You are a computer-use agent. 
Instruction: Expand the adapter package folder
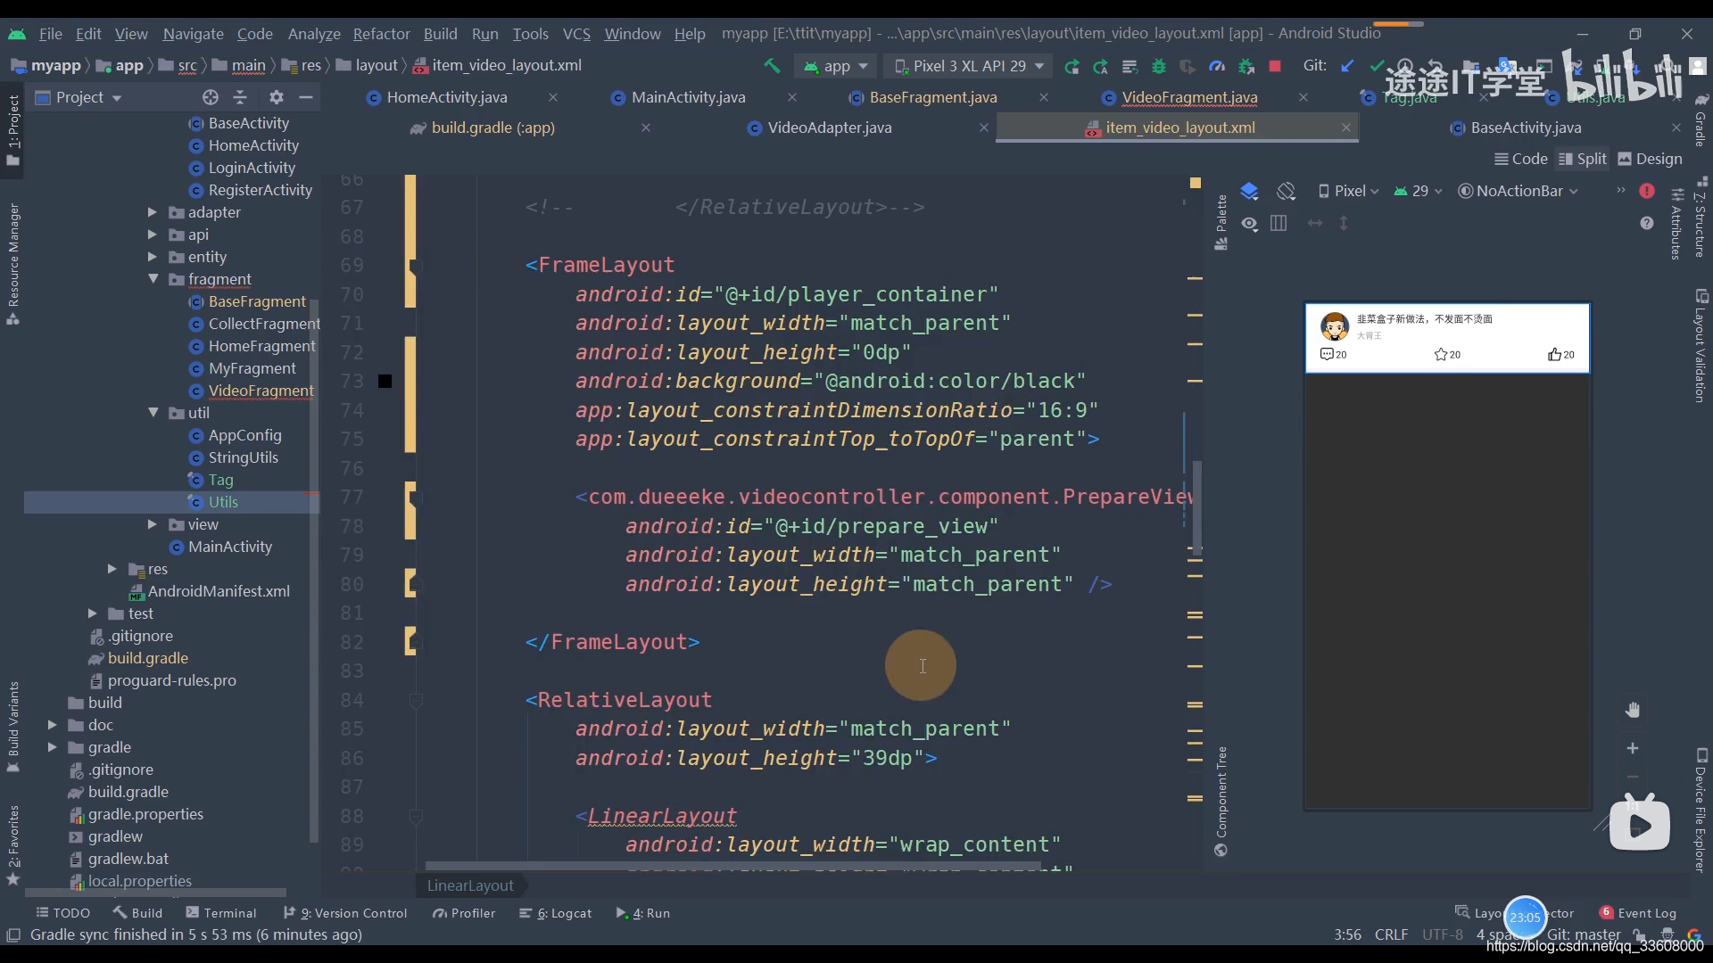pos(152,212)
